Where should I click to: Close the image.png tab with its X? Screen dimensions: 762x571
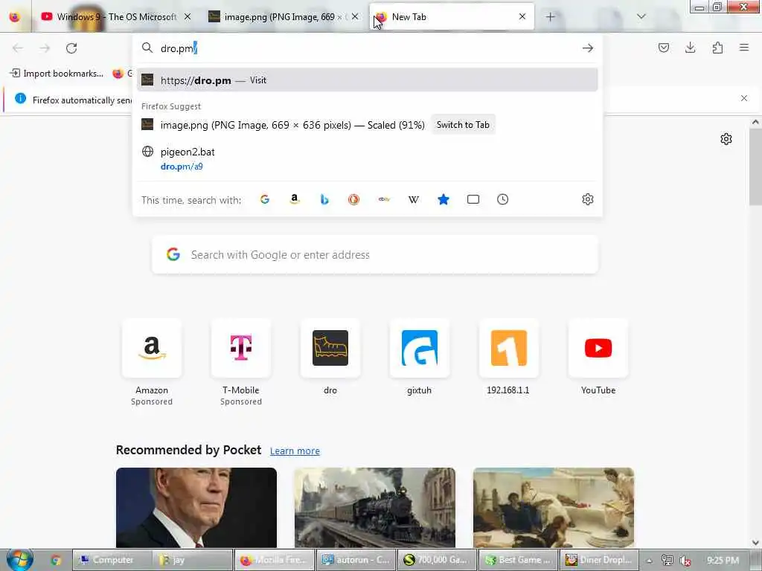(x=355, y=17)
